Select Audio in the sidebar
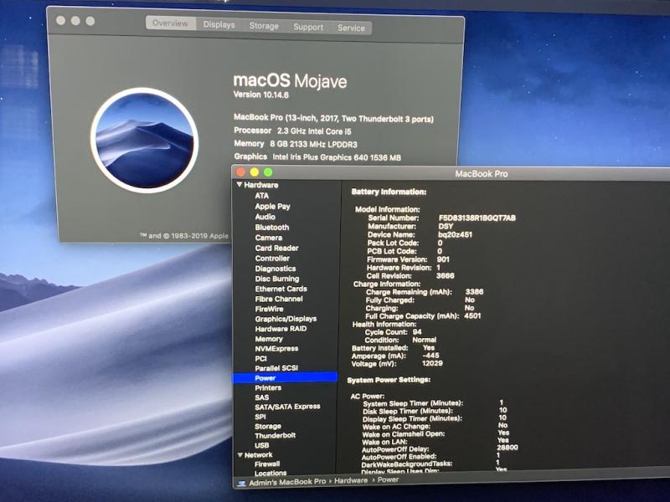Image resolution: width=670 pixels, height=502 pixels. [x=265, y=217]
